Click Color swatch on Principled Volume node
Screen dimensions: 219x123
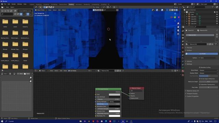tap(114, 95)
